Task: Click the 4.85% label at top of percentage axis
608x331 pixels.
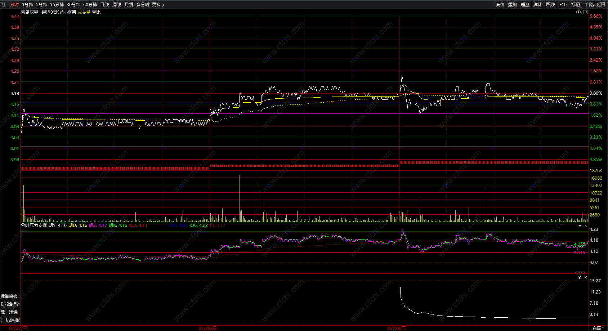Action: coord(596,27)
